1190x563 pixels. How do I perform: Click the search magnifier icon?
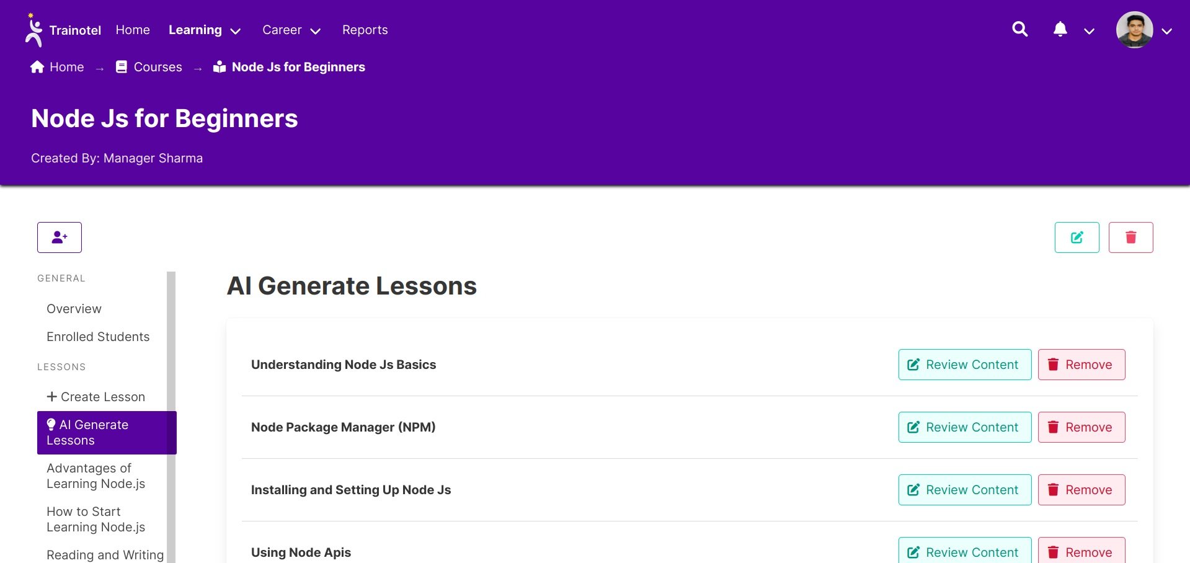pyautogui.click(x=1019, y=29)
